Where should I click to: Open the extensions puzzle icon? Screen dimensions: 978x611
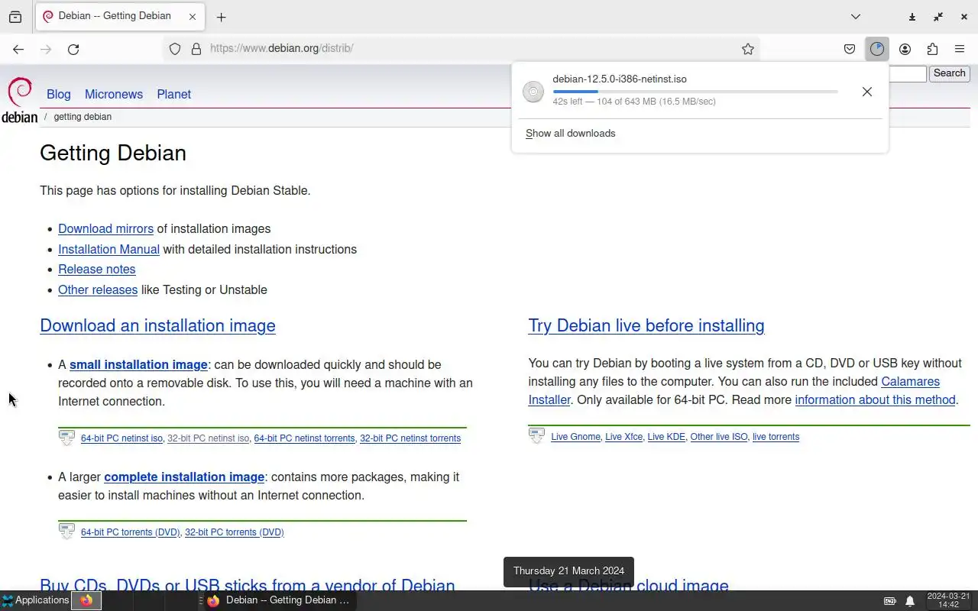932,49
